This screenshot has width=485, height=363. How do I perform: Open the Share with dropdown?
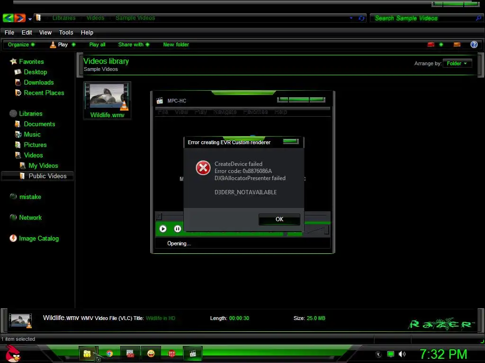(x=134, y=44)
